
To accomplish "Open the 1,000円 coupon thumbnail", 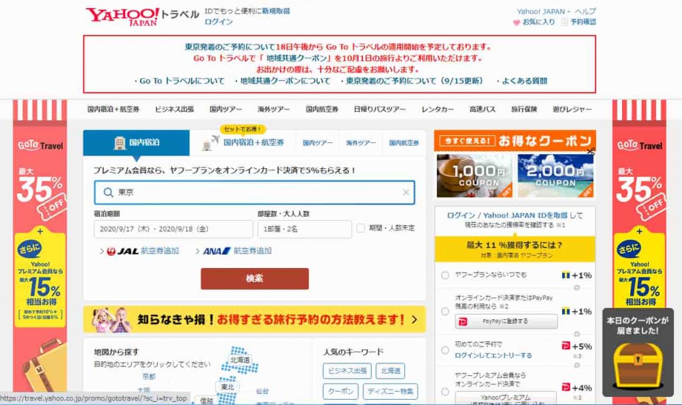I will pos(474,176).
